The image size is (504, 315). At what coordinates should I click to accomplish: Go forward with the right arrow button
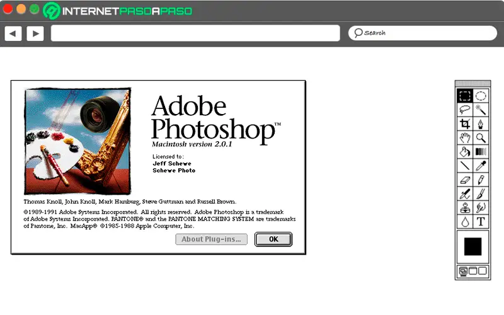click(35, 33)
